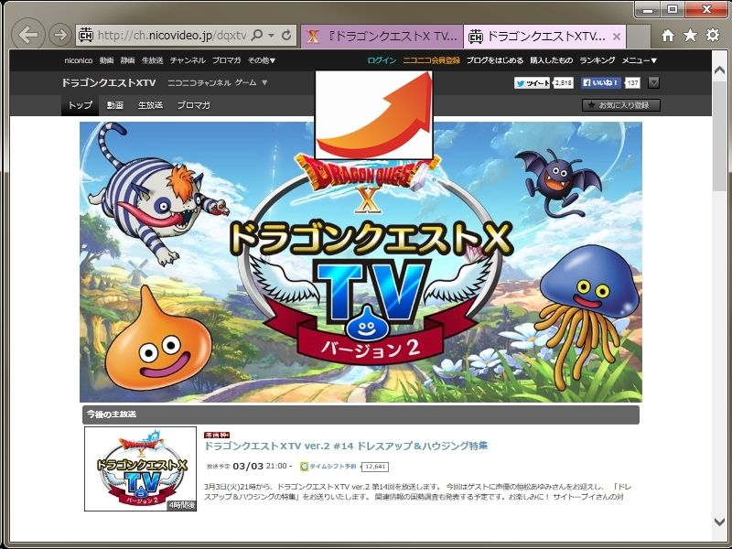Click タイムシフト予約 link
Image resolution: width=732 pixels, height=549 pixels.
[x=328, y=467]
